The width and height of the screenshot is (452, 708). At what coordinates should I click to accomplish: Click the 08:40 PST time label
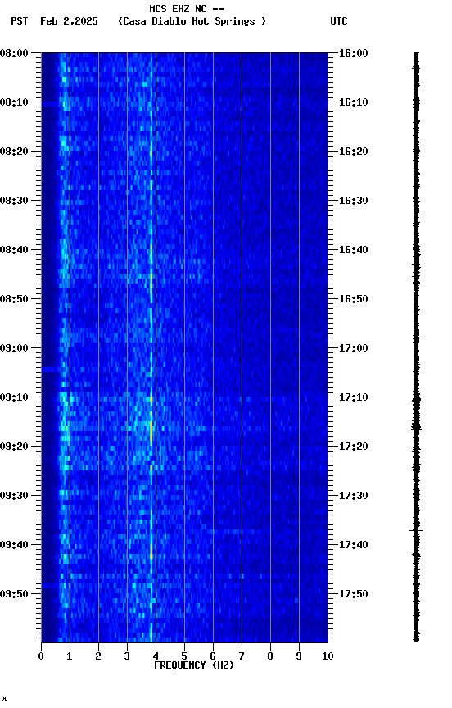14,250
